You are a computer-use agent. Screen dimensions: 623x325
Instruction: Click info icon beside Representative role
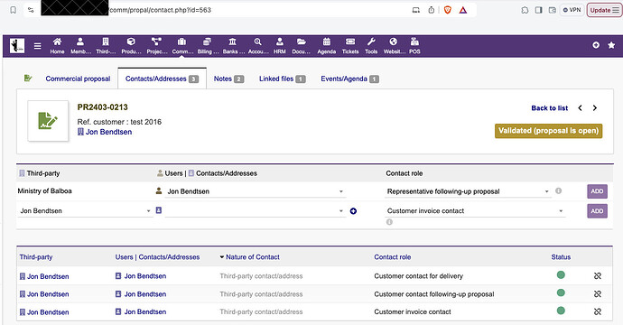pyautogui.click(x=558, y=190)
